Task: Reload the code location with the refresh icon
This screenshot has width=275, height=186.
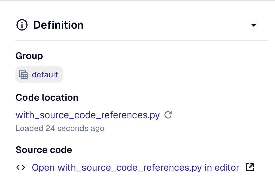Action: pyautogui.click(x=168, y=115)
